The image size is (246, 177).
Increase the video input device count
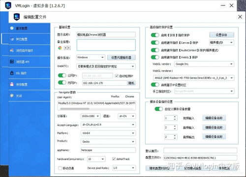pos(175,117)
